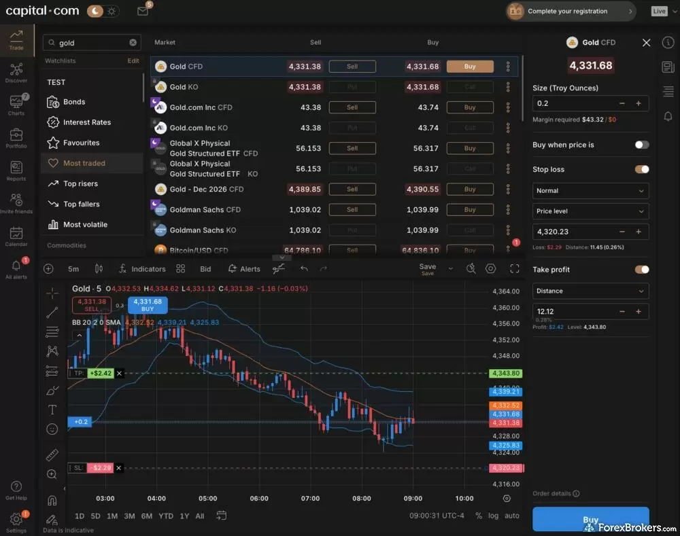Open the Live account dropdown
This screenshot has width=680, height=536.
point(664,12)
